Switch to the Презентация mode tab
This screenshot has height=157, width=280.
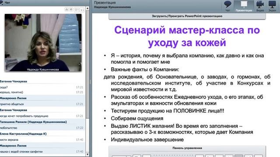pyautogui.click(x=244, y=6)
